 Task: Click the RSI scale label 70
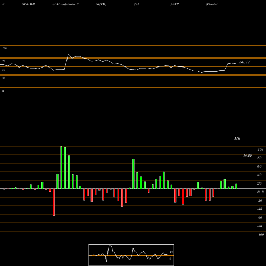pyautogui.click(x=4, y=61)
